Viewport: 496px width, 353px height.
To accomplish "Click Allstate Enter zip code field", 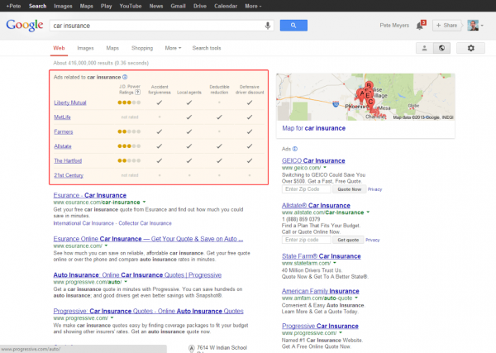I will click(x=306, y=240).
